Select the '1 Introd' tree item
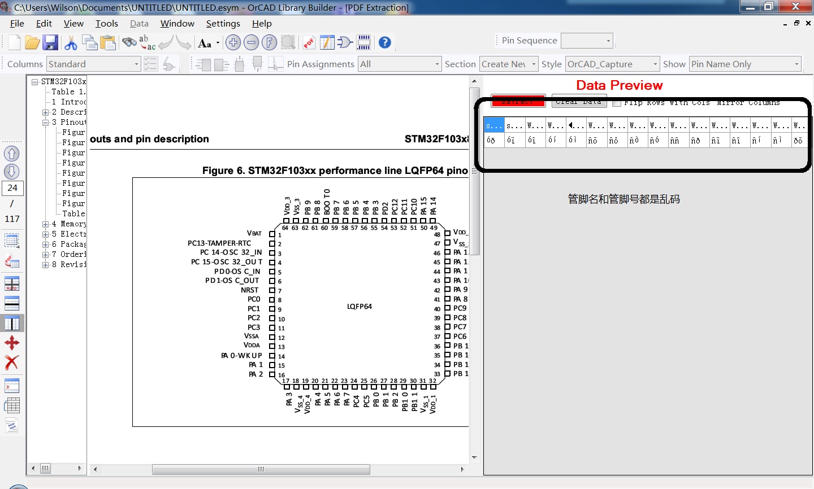 point(68,102)
